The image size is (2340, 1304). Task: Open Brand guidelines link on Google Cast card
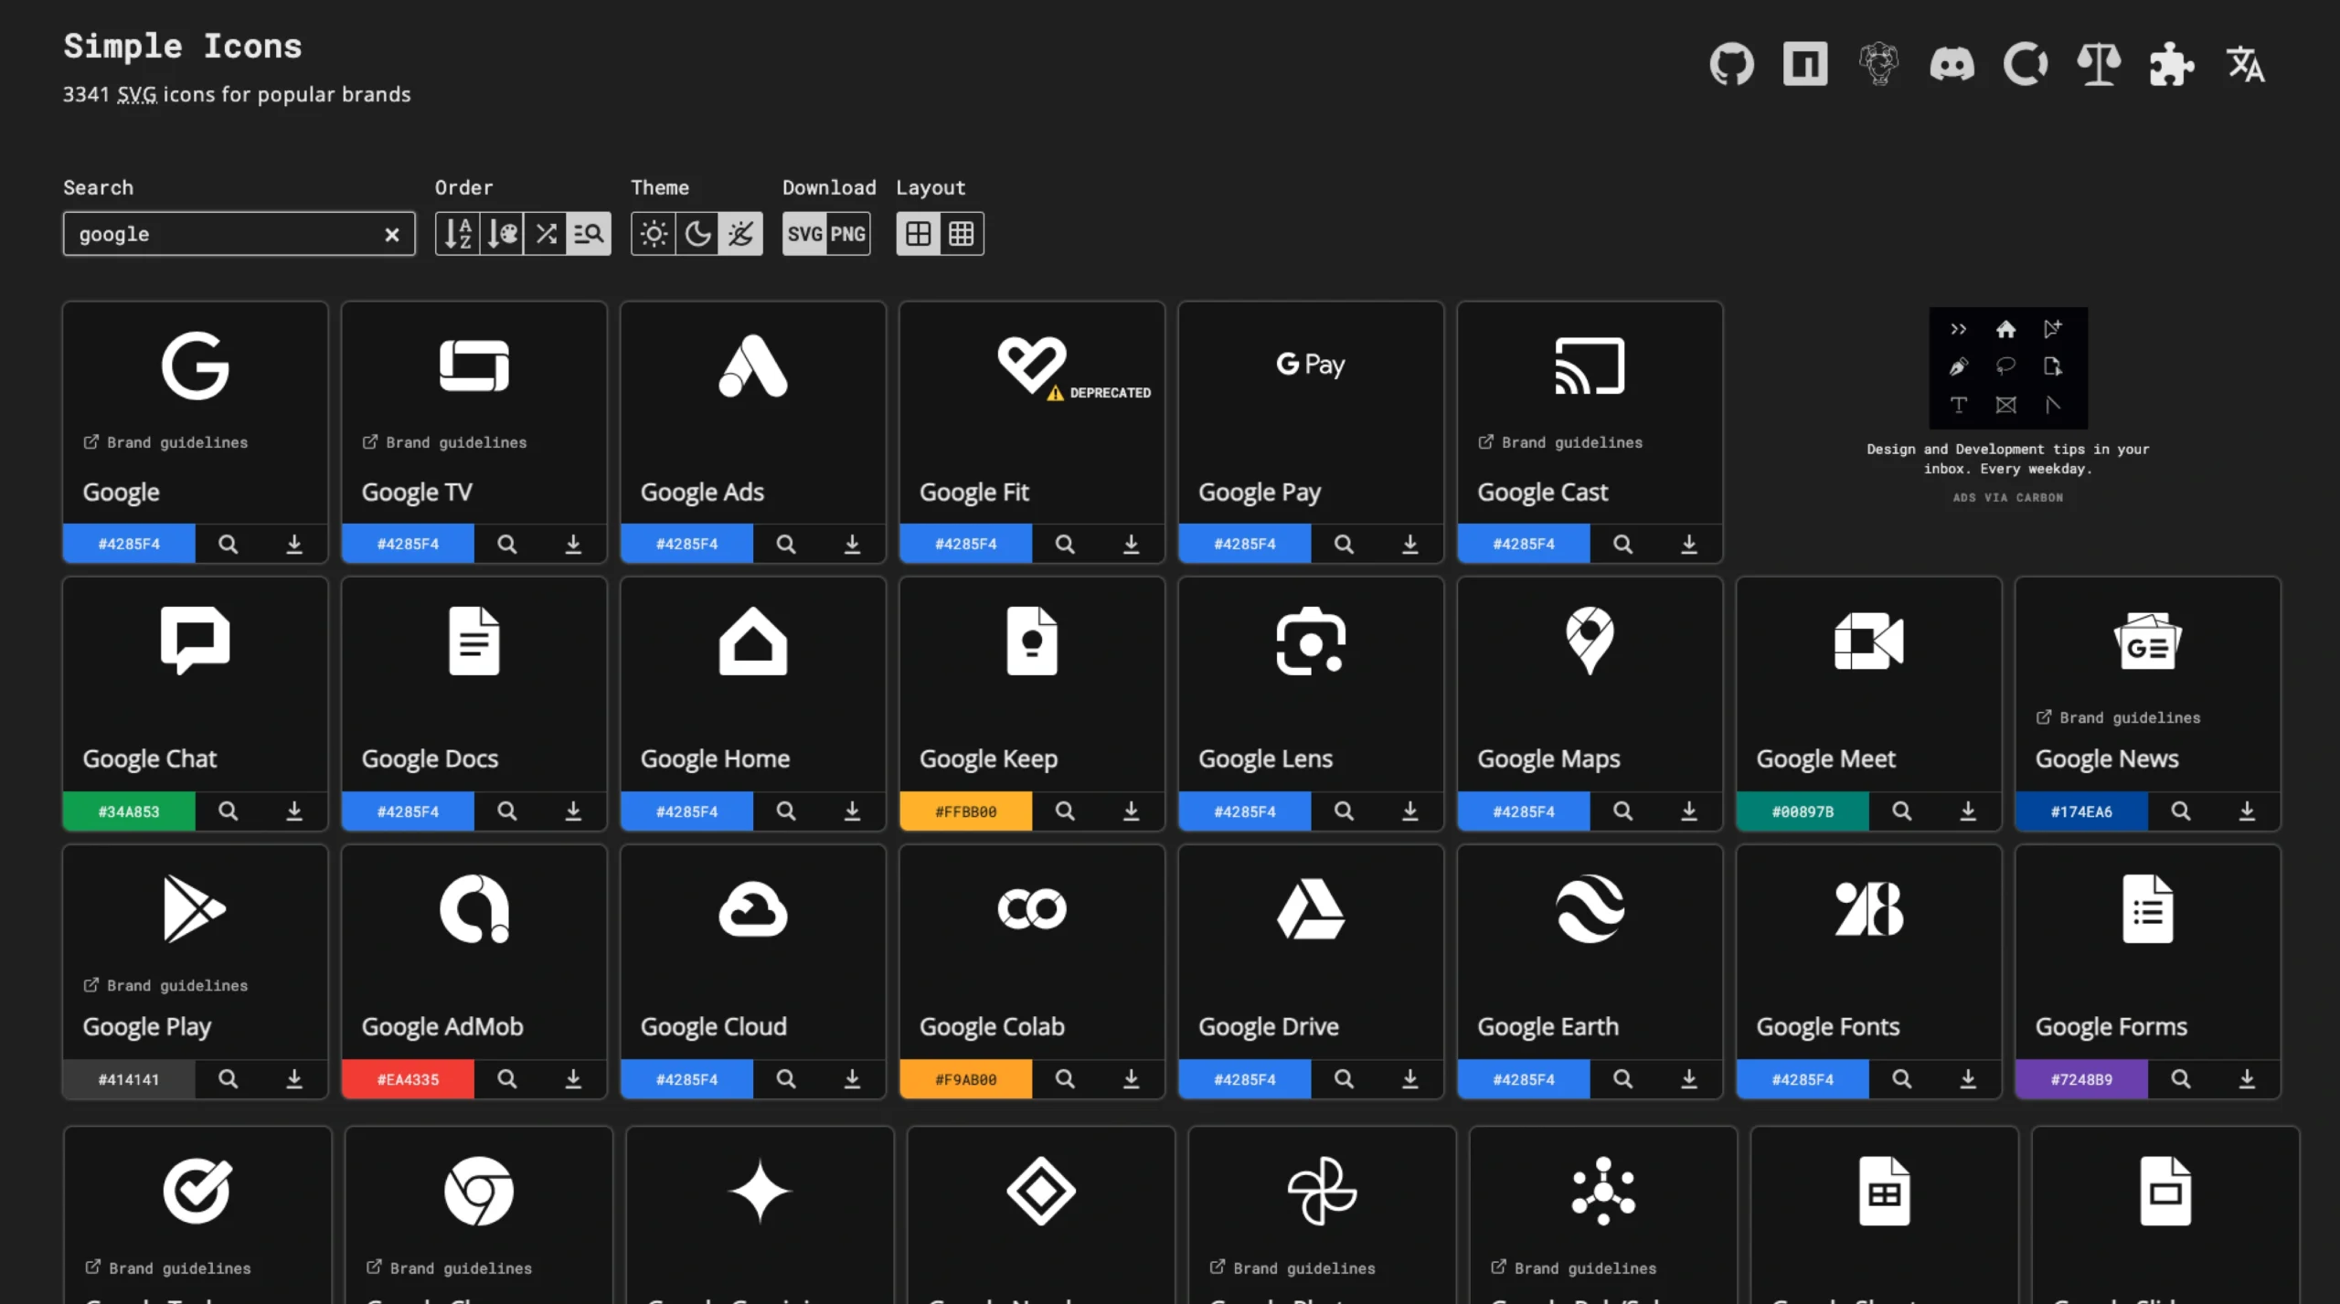pyautogui.click(x=1560, y=442)
